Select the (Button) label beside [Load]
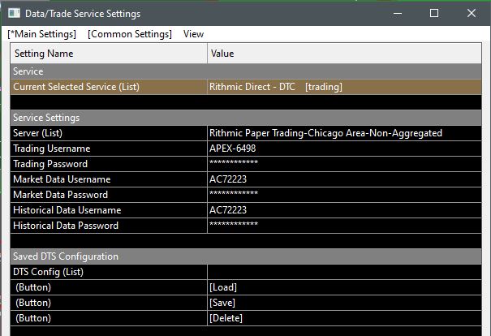The height and width of the screenshot is (336, 491). tap(33, 287)
